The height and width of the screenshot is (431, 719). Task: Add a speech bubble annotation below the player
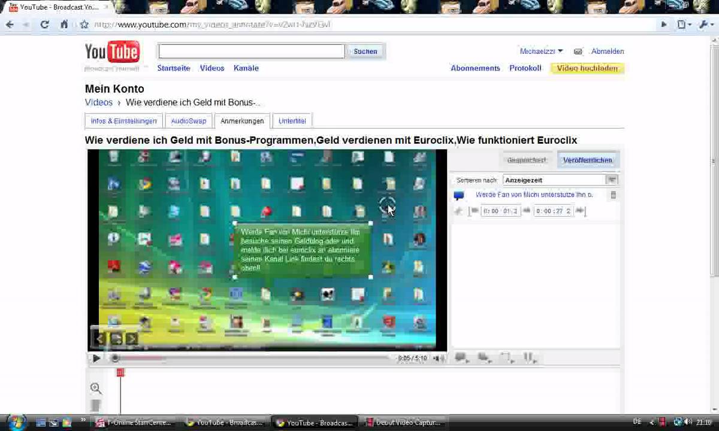(461, 358)
